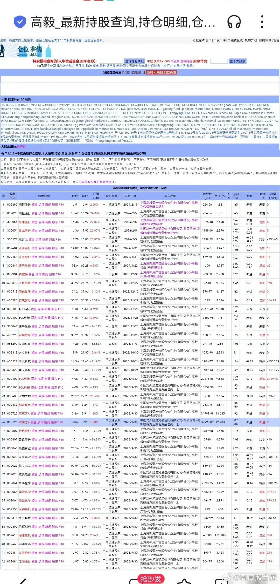
Task: Click the 查十大股东 button
Action: point(237,61)
